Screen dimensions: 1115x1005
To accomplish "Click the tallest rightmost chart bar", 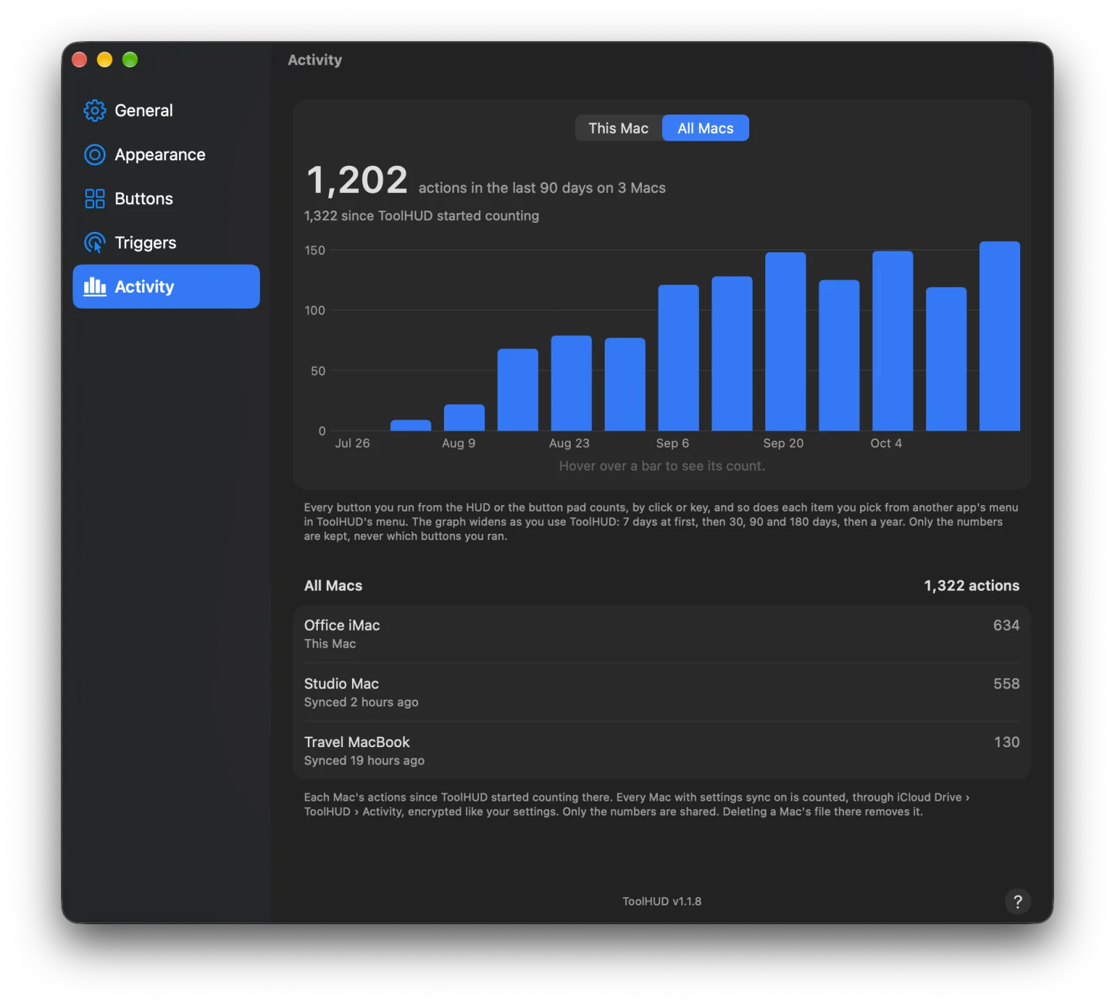I will click(999, 336).
